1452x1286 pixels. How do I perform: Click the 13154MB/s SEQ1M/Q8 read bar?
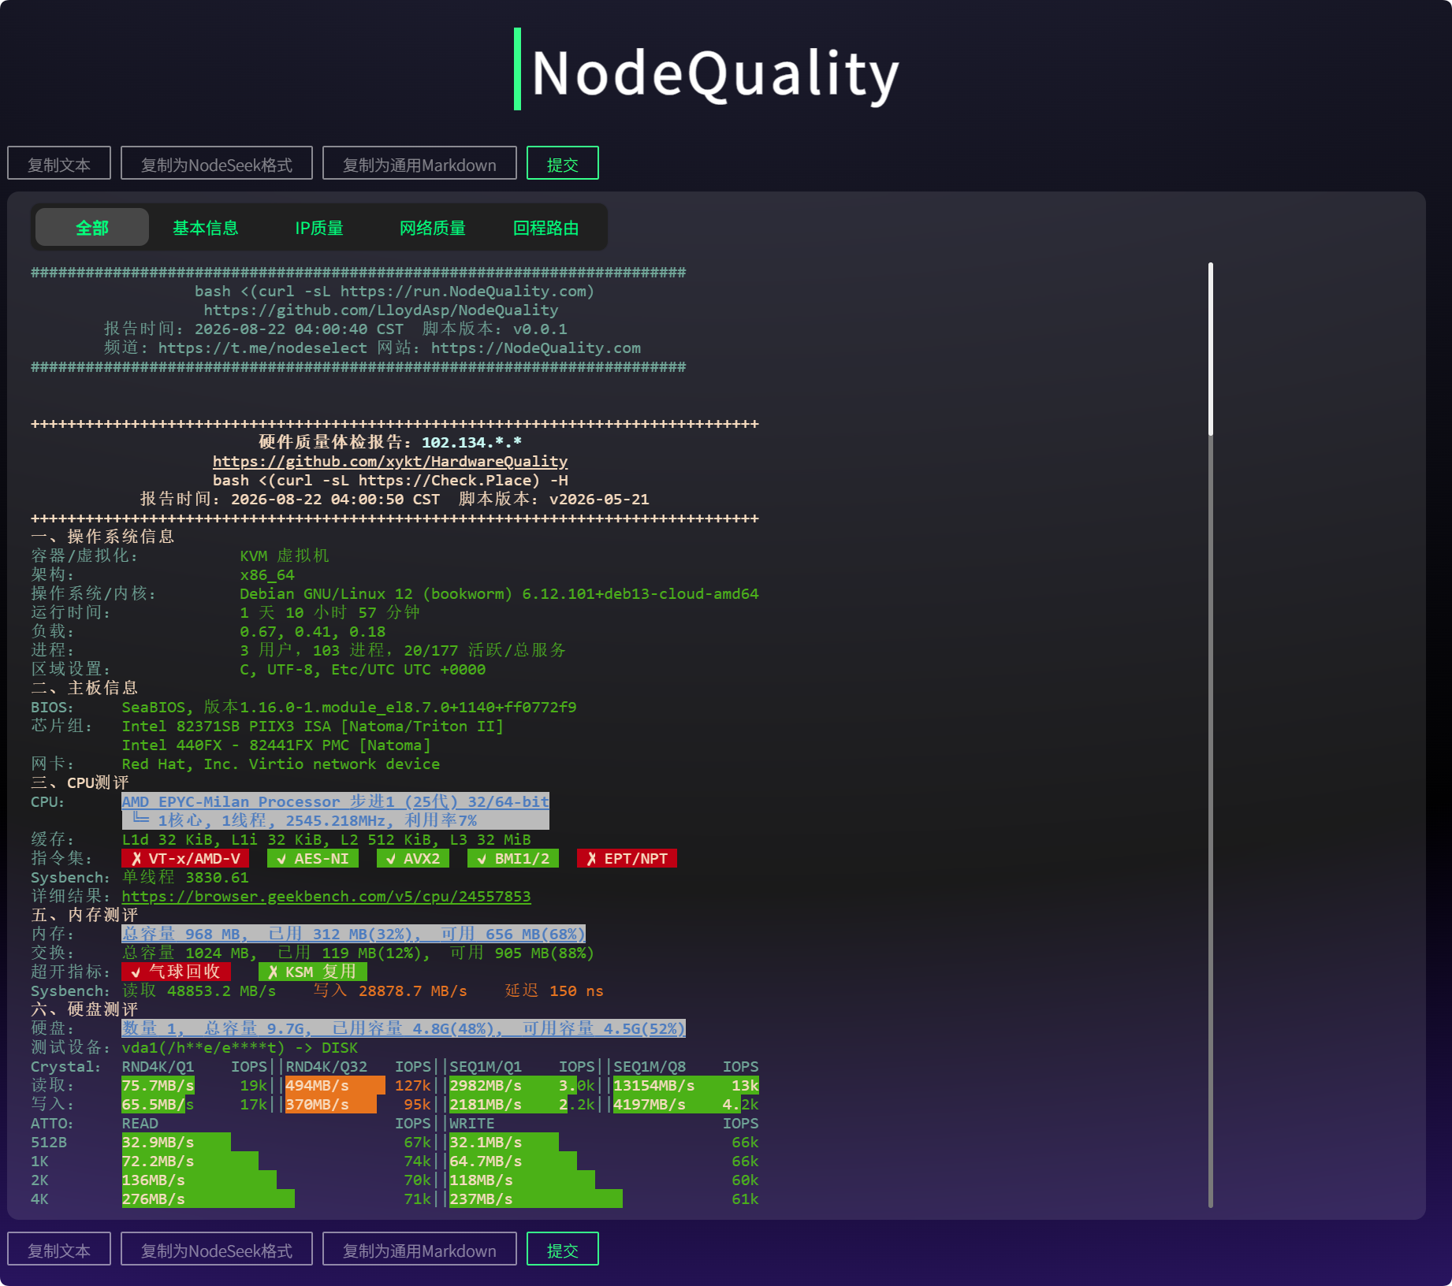686,1086
